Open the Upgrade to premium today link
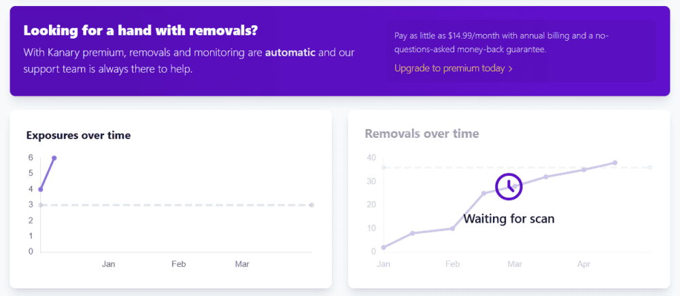The image size is (680, 296). [x=449, y=69]
